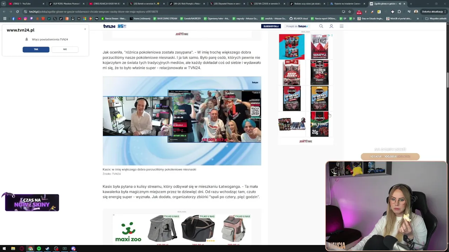Open 'Navcia Stream' bookmark
The height and width of the screenshot is (252, 449).
click(x=113, y=19)
